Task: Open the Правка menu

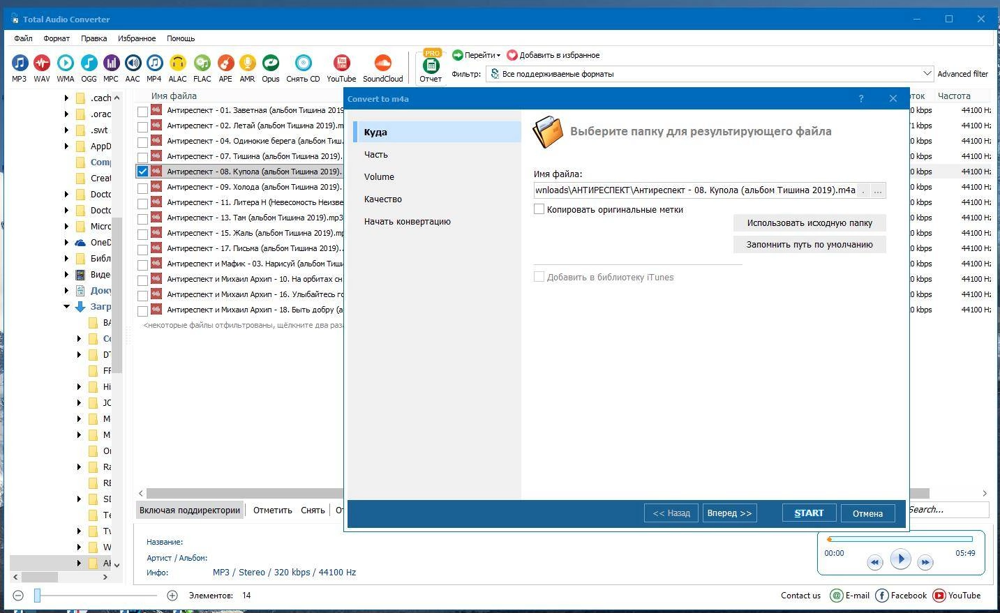Action: [x=94, y=38]
